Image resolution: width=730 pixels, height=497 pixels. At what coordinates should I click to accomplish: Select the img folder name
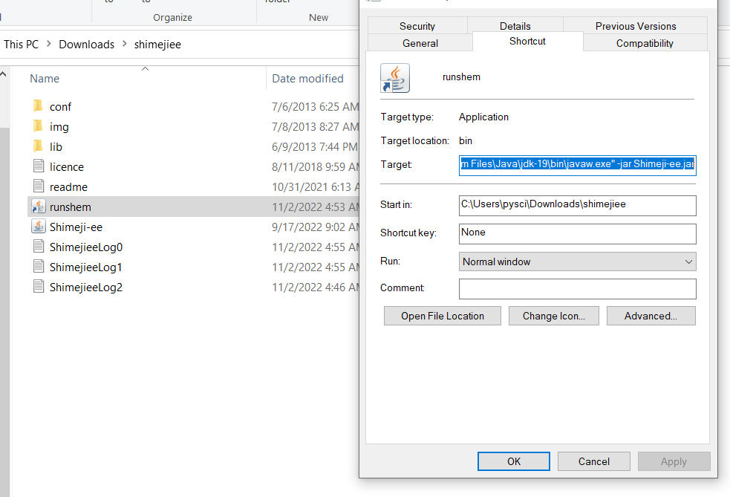coord(59,127)
